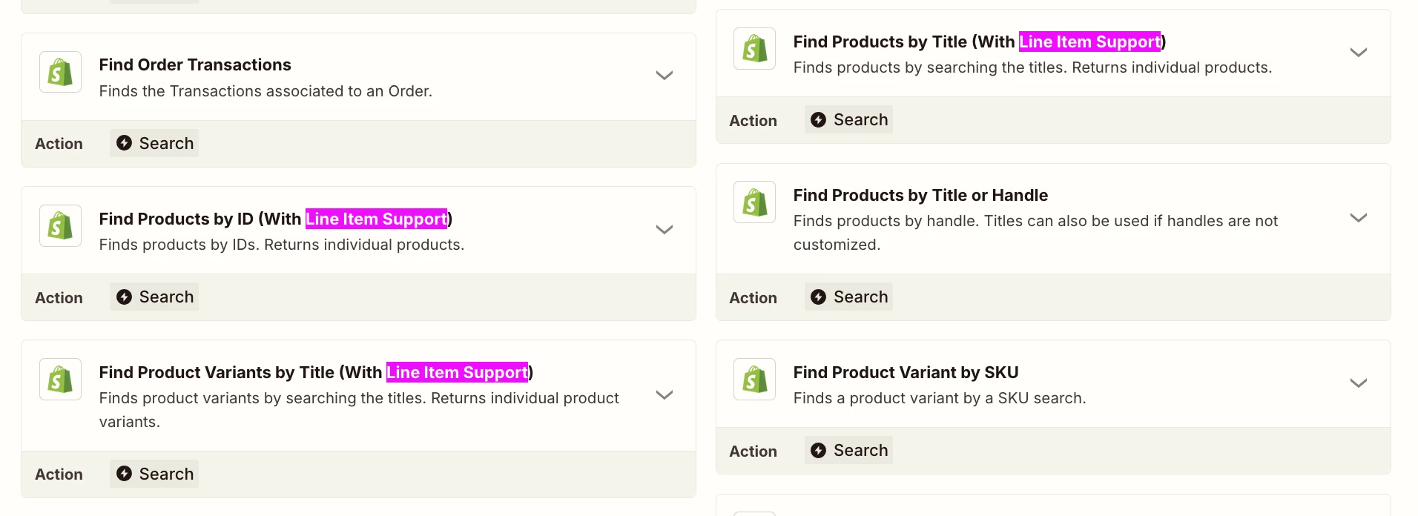Image resolution: width=1418 pixels, height=516 pixels.
Task: Click Shopify icon for Find Product Variants by Title
Action: [60, 379]
